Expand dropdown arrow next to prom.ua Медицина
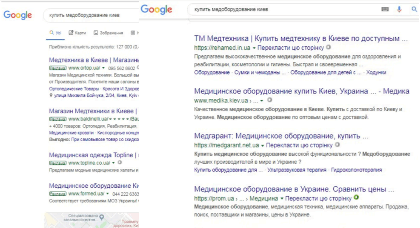This screenshot has height=228, width=420. pyautogui.click(x=282, y=198)
